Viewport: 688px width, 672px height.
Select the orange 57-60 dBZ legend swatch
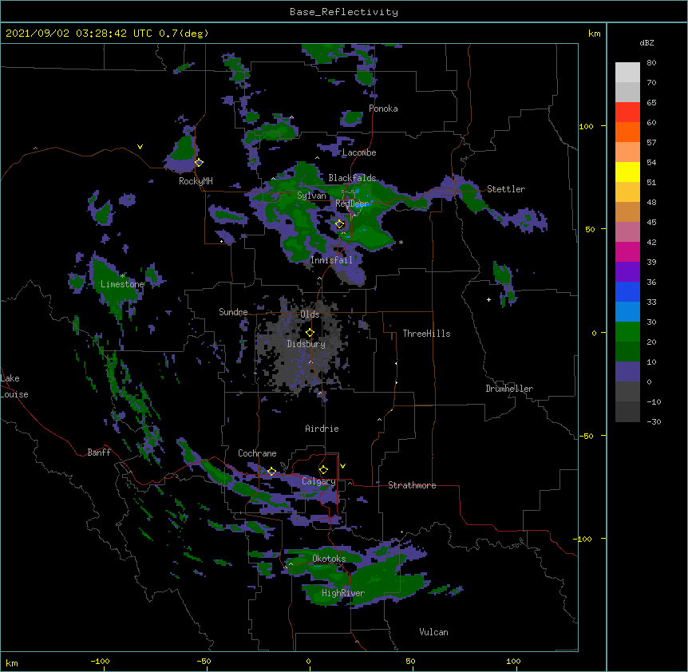tap(627, 132)
